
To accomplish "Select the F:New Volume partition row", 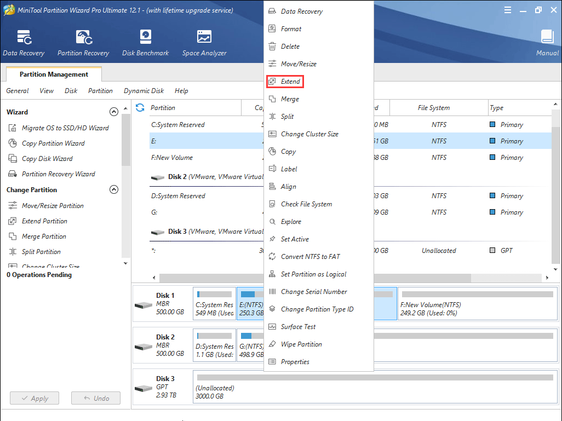I will [350, 158].
